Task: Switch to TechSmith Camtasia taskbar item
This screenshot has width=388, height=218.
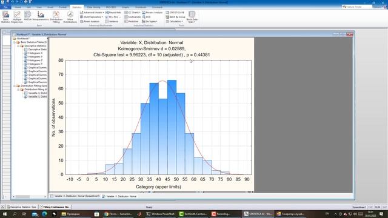Action: pos(193,214)
